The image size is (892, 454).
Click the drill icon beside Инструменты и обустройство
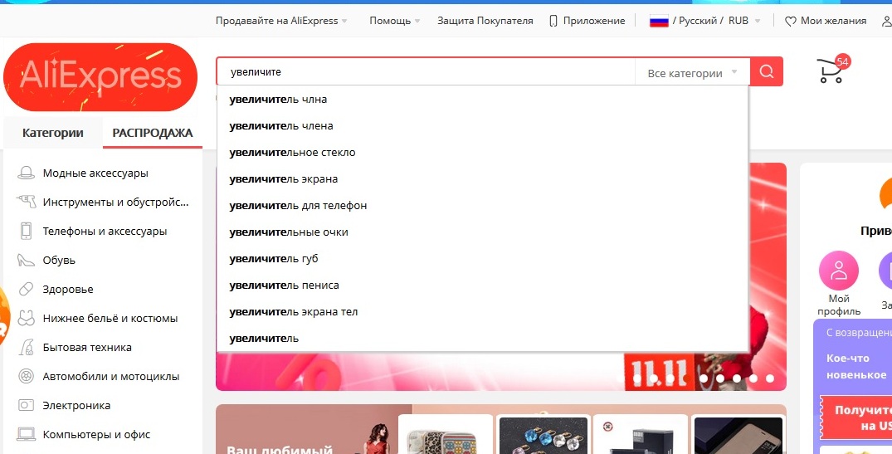pyautogui.click(x=26, y=202)
